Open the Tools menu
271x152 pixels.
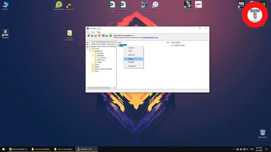click(x=93, y=32)
